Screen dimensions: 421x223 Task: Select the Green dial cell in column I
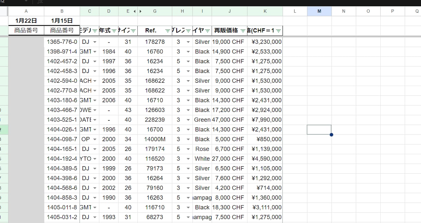point(202,120)
